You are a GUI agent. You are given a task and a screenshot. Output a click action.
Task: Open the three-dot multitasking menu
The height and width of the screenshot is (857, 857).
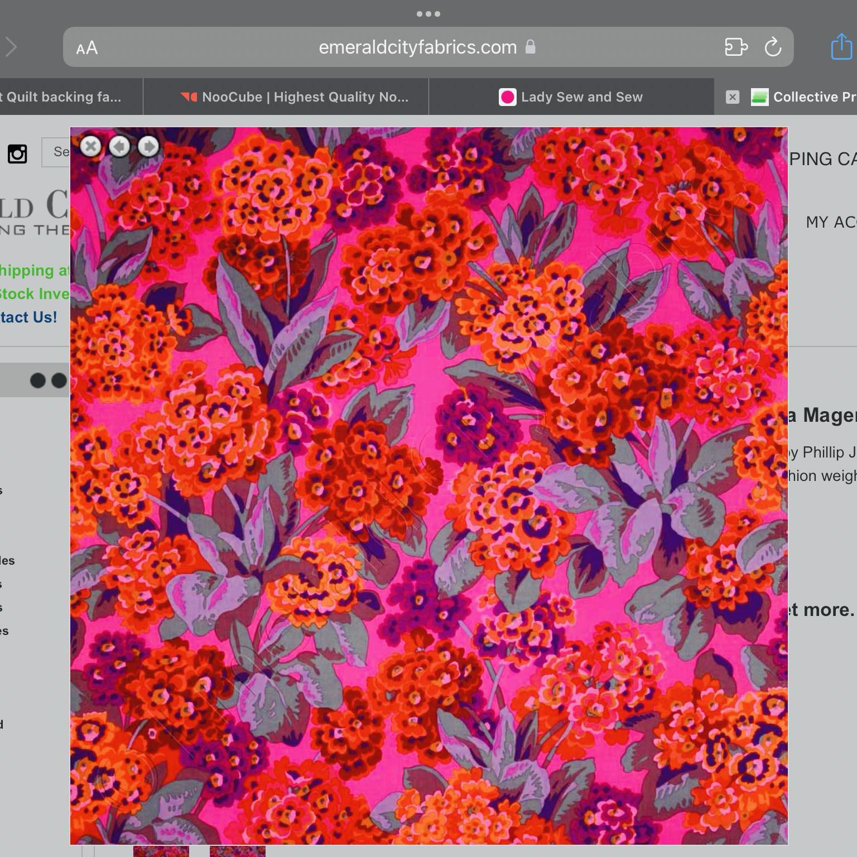pyautogui.click(x=428, y=14)
